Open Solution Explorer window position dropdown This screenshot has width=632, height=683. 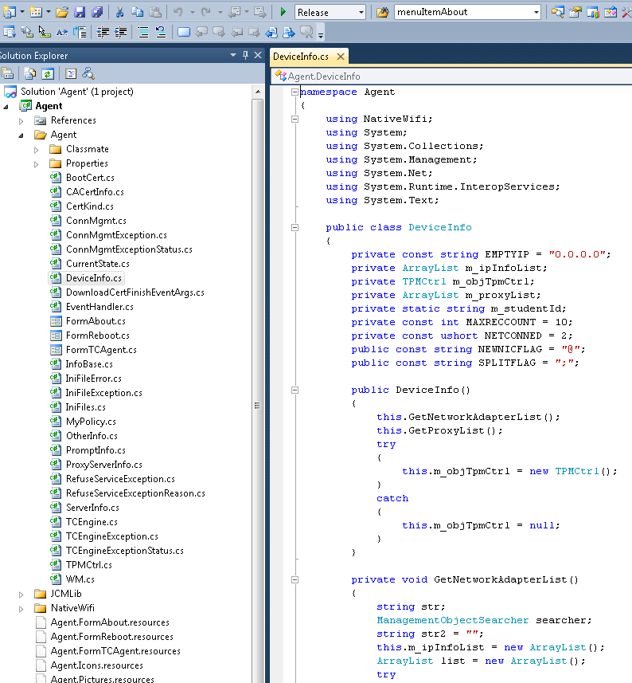[x=233, y=55]
